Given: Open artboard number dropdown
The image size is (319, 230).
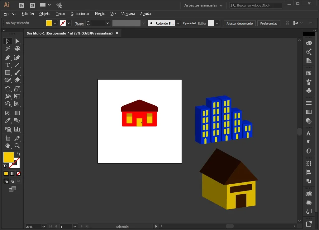Looking at the screenshot, I should click(x=75, y=227).
